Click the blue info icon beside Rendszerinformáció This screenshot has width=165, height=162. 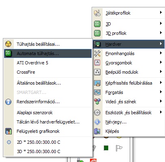click(x=8, y=102)
